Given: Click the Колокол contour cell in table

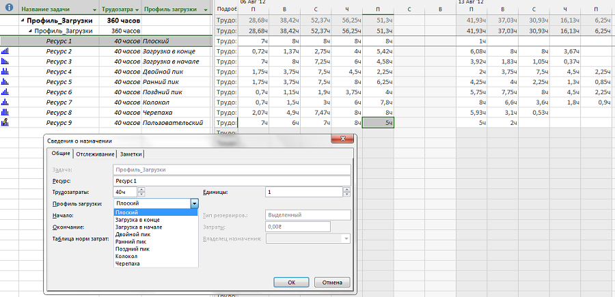Looking at the screenshot, I should [x=177, y=102].
